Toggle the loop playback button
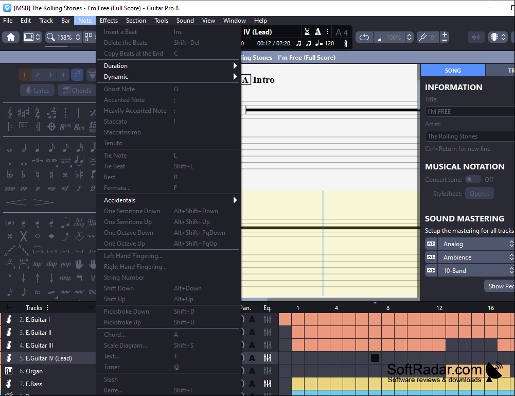Screen dimensions: 515x396 coord(364,37)
